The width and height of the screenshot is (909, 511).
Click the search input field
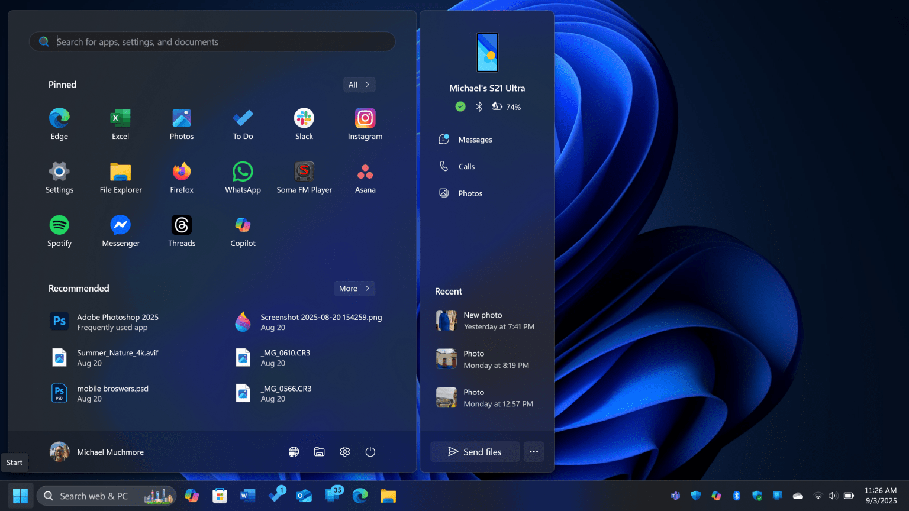tap(212, 41)
